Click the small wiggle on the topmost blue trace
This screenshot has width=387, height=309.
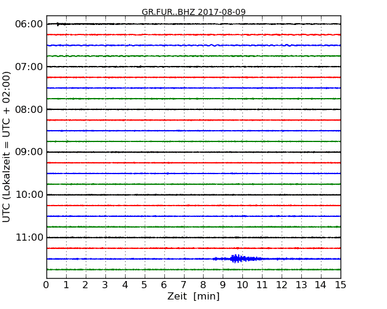point(214,45)
